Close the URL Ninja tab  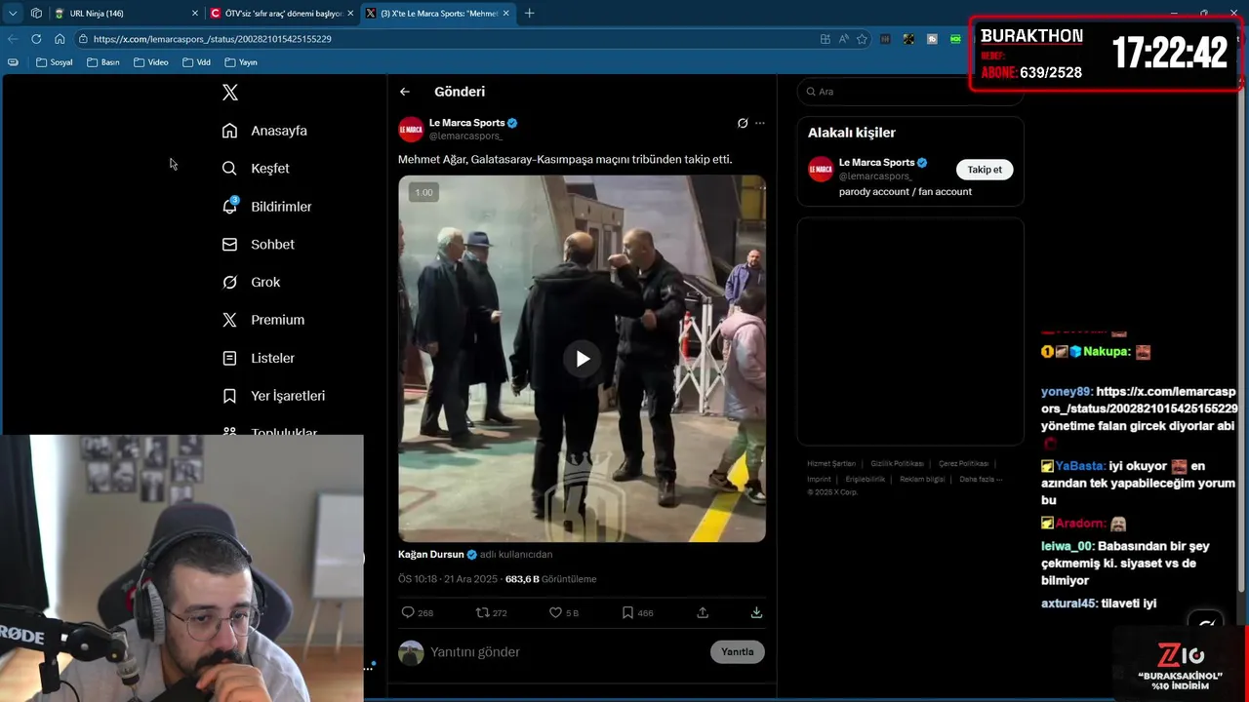pyautogui.click(x=195, y=14)
